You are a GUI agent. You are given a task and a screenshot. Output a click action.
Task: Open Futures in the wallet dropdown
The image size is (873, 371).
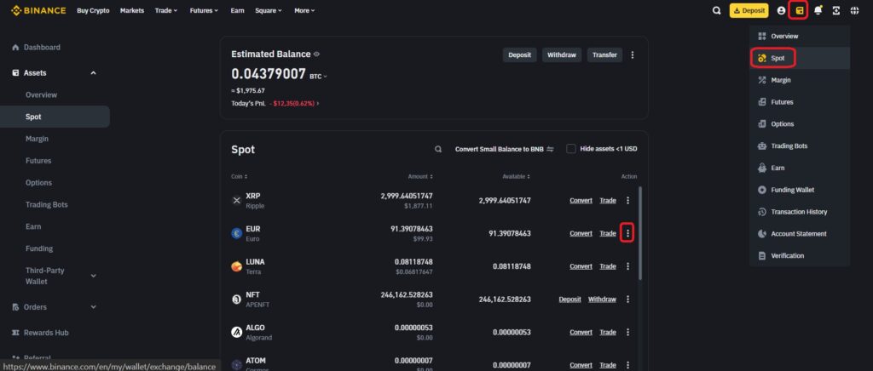coord(800,102)
